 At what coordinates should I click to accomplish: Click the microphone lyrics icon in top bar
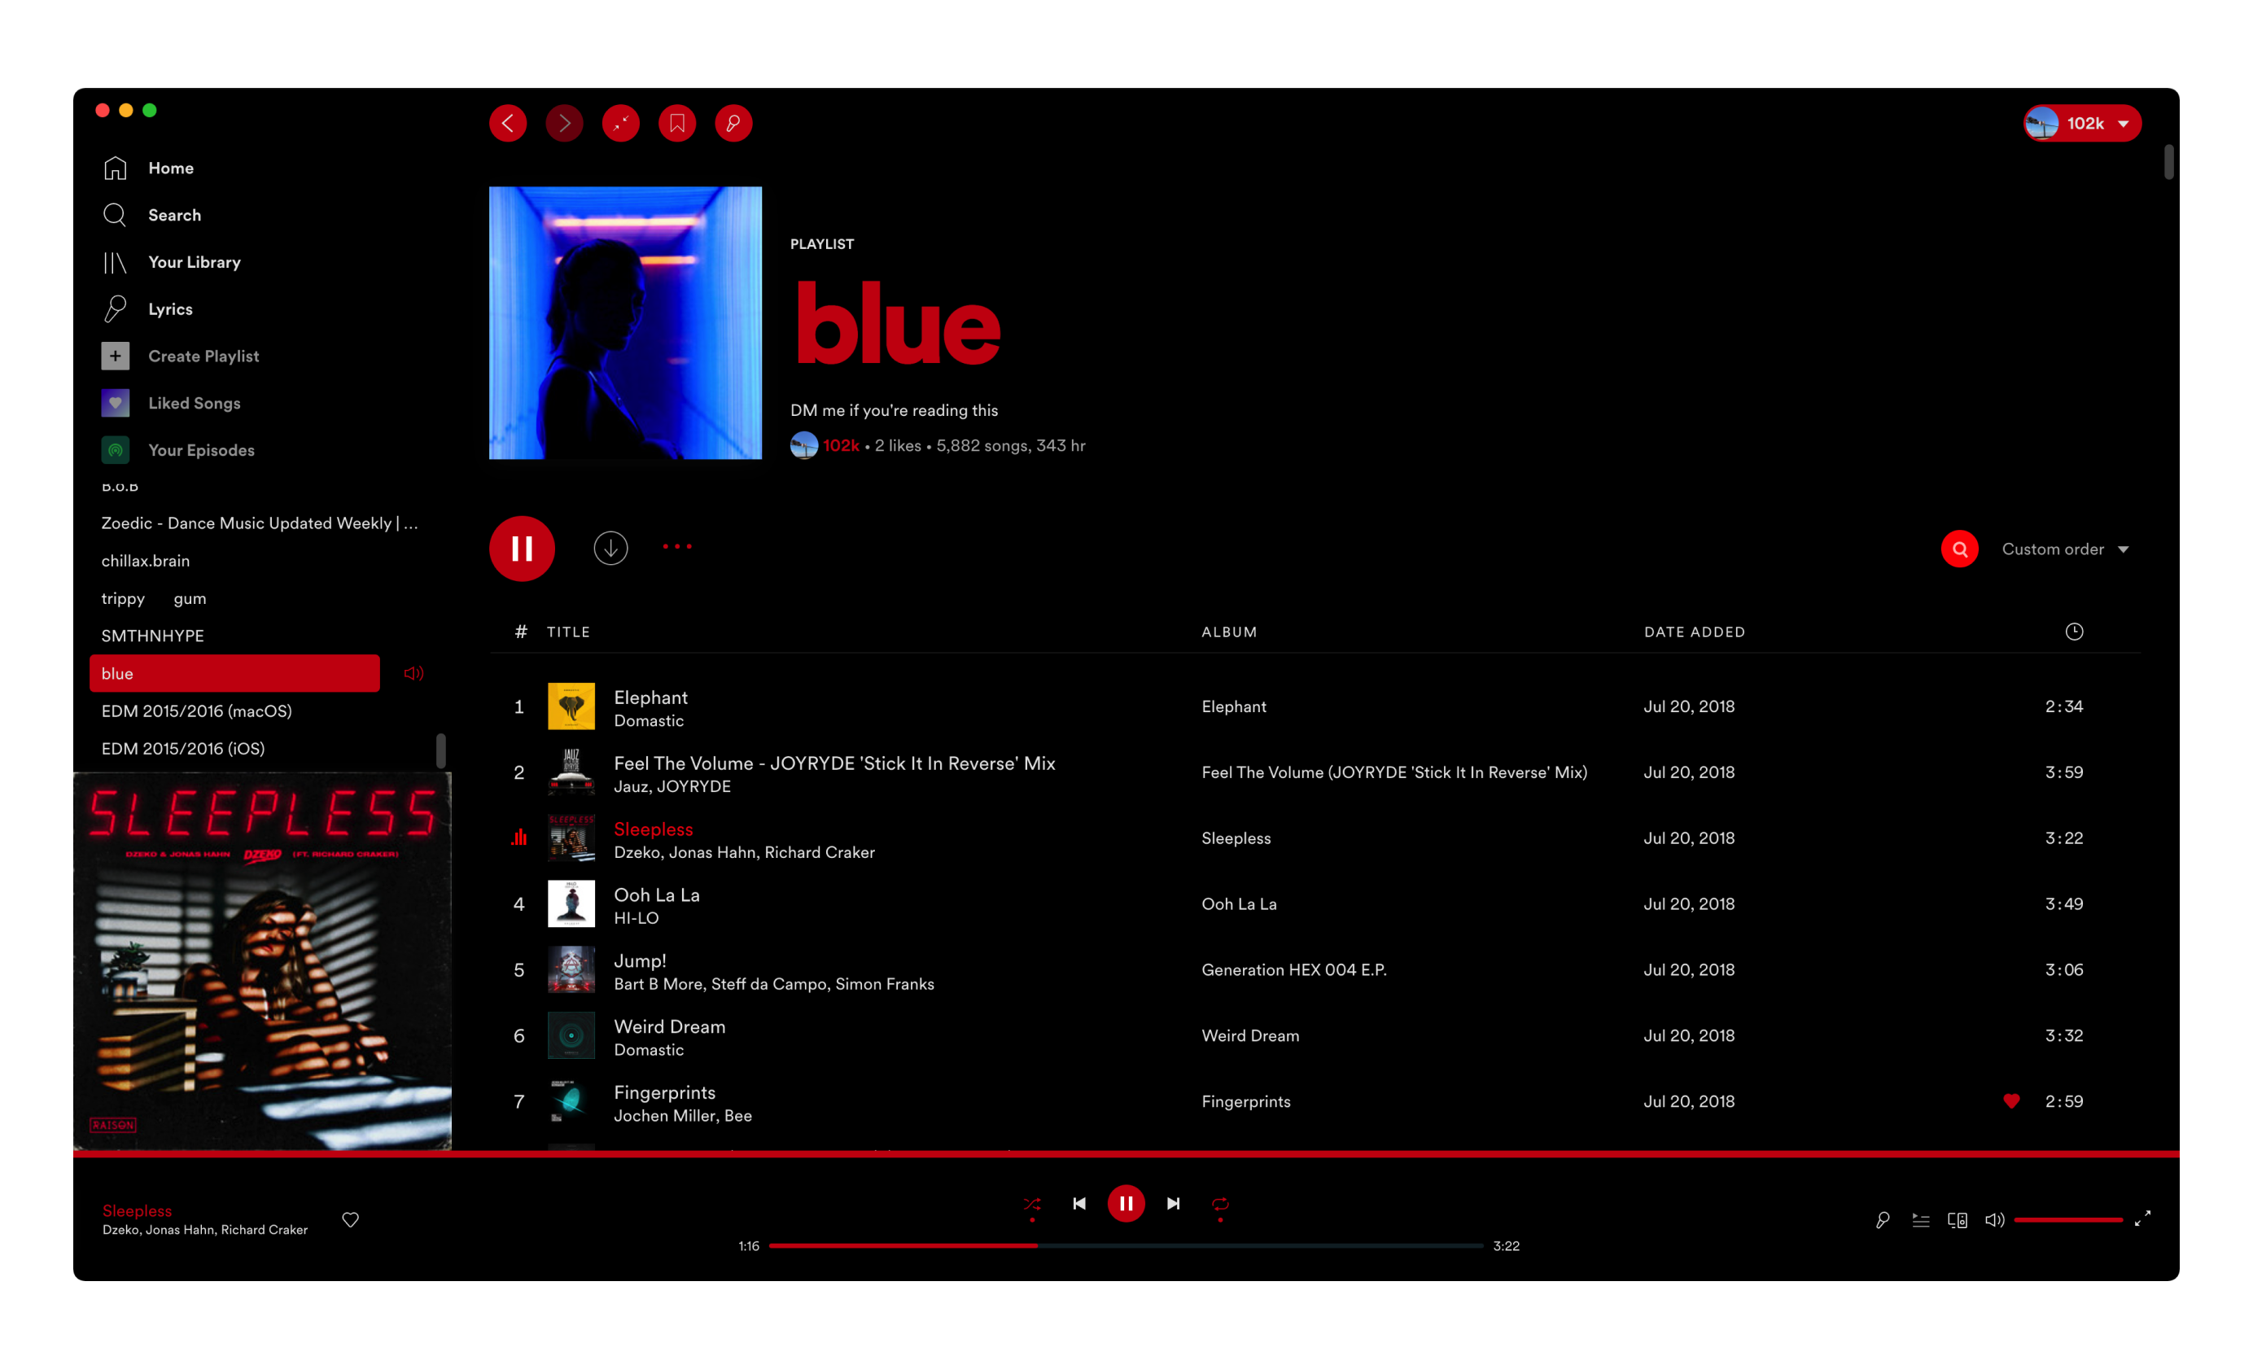click(733, 123)
